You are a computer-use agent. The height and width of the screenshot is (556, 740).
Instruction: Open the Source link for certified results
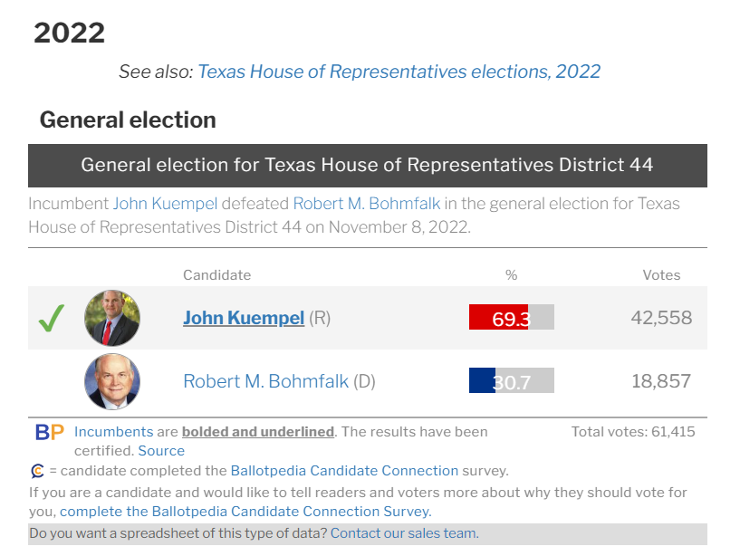[161, 451]
